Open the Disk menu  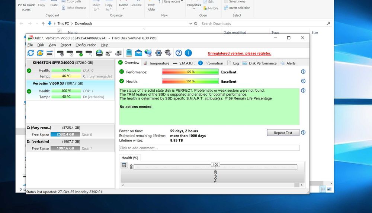pyautogui.click(x=41, y=45)
